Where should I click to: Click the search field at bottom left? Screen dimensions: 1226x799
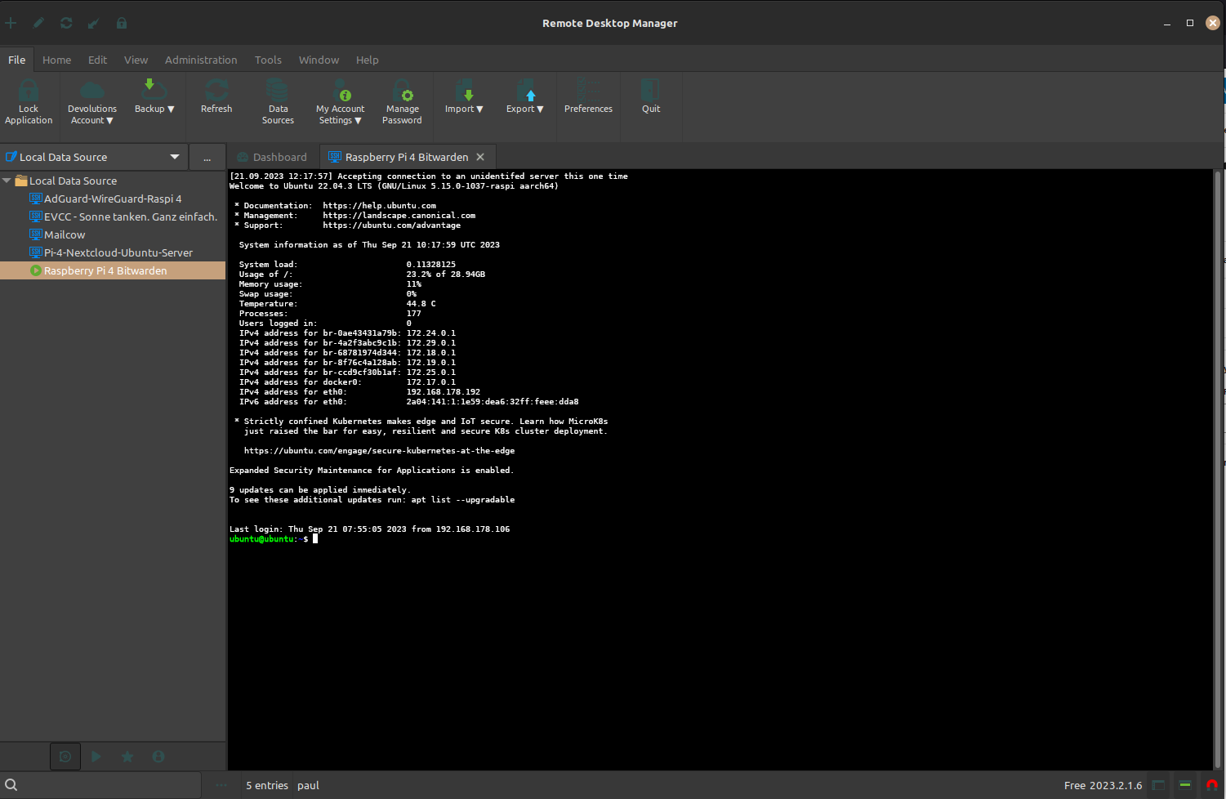point(106,785)
